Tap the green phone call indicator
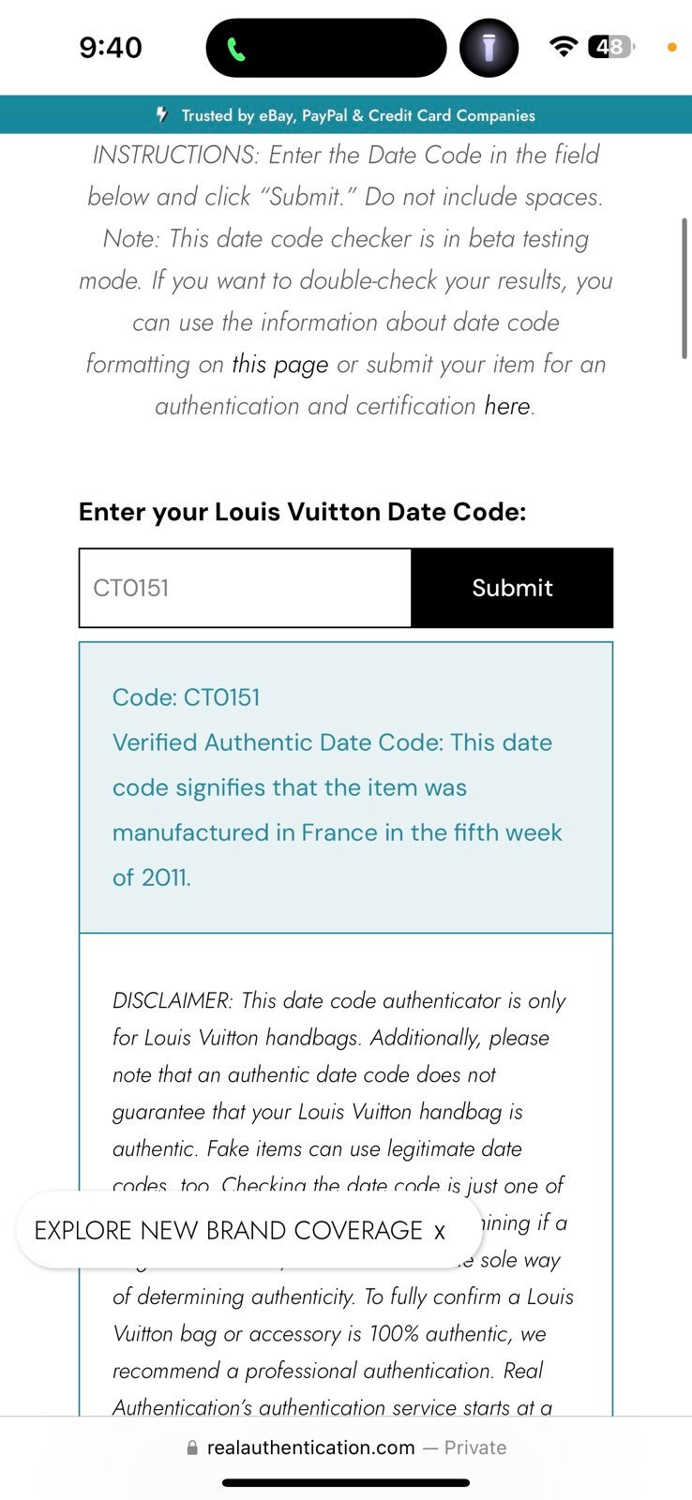 [x=236, y=49]
